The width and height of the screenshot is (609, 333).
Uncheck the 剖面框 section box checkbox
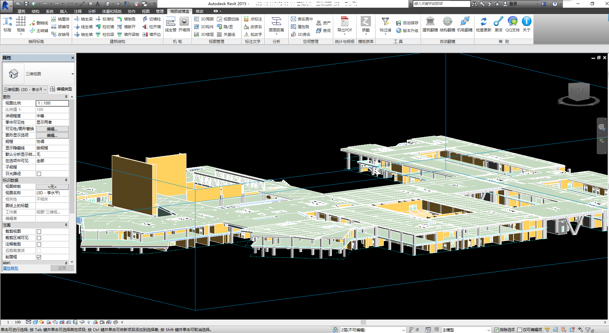(x=39, y=257)
